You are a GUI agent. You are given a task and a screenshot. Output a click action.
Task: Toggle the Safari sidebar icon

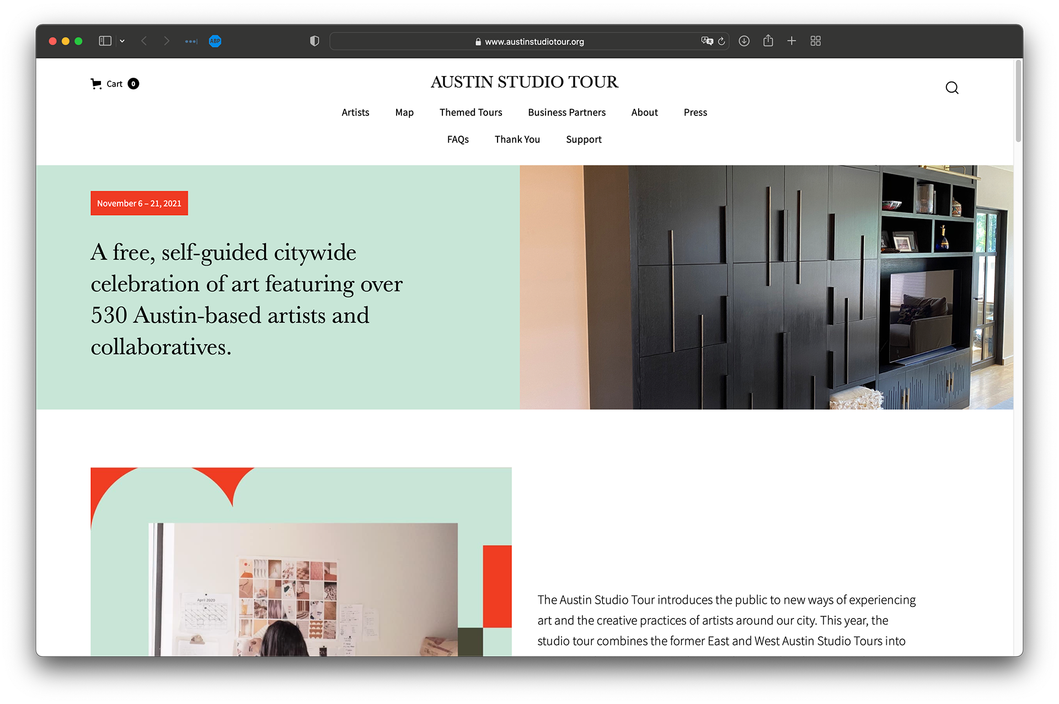tap(105, 41)
